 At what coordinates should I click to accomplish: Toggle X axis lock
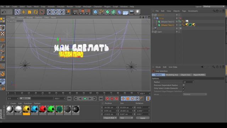pyautogui.click(x=50, y=12)
